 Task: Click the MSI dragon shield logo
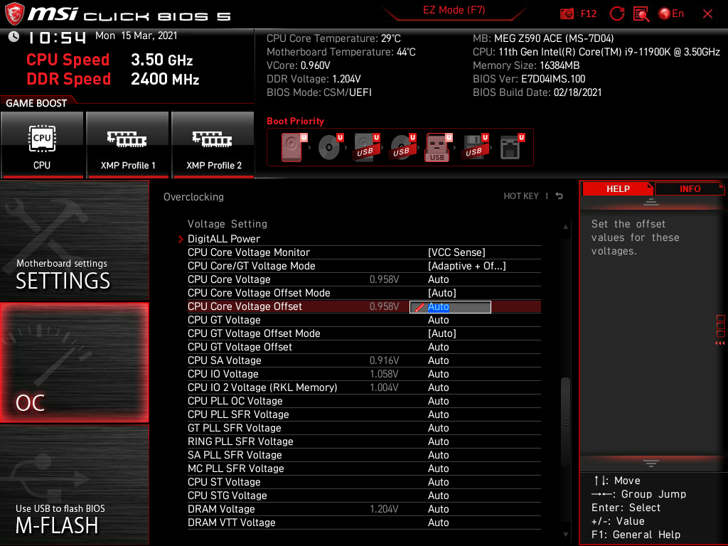click(x=14, y=14)
